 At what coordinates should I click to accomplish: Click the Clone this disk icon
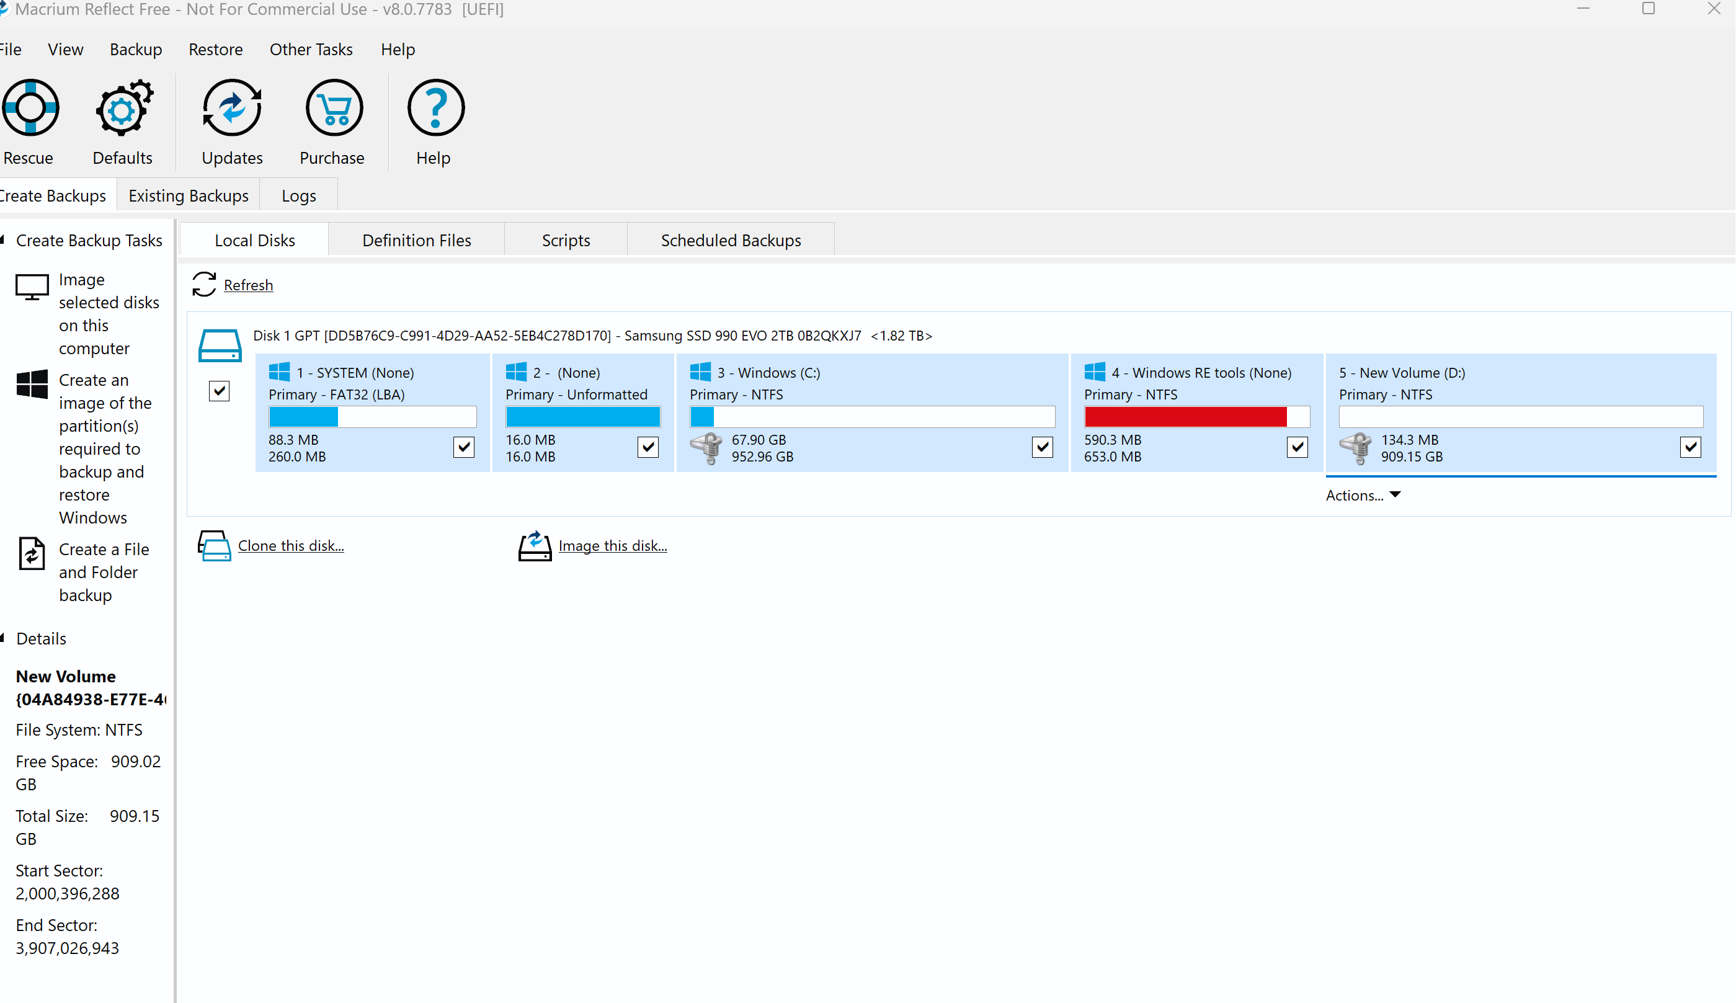pos(214,546)
